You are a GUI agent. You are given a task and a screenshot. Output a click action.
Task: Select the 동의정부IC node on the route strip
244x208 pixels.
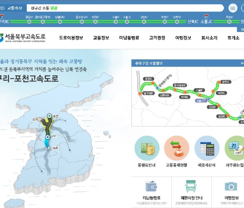(82, 22)
